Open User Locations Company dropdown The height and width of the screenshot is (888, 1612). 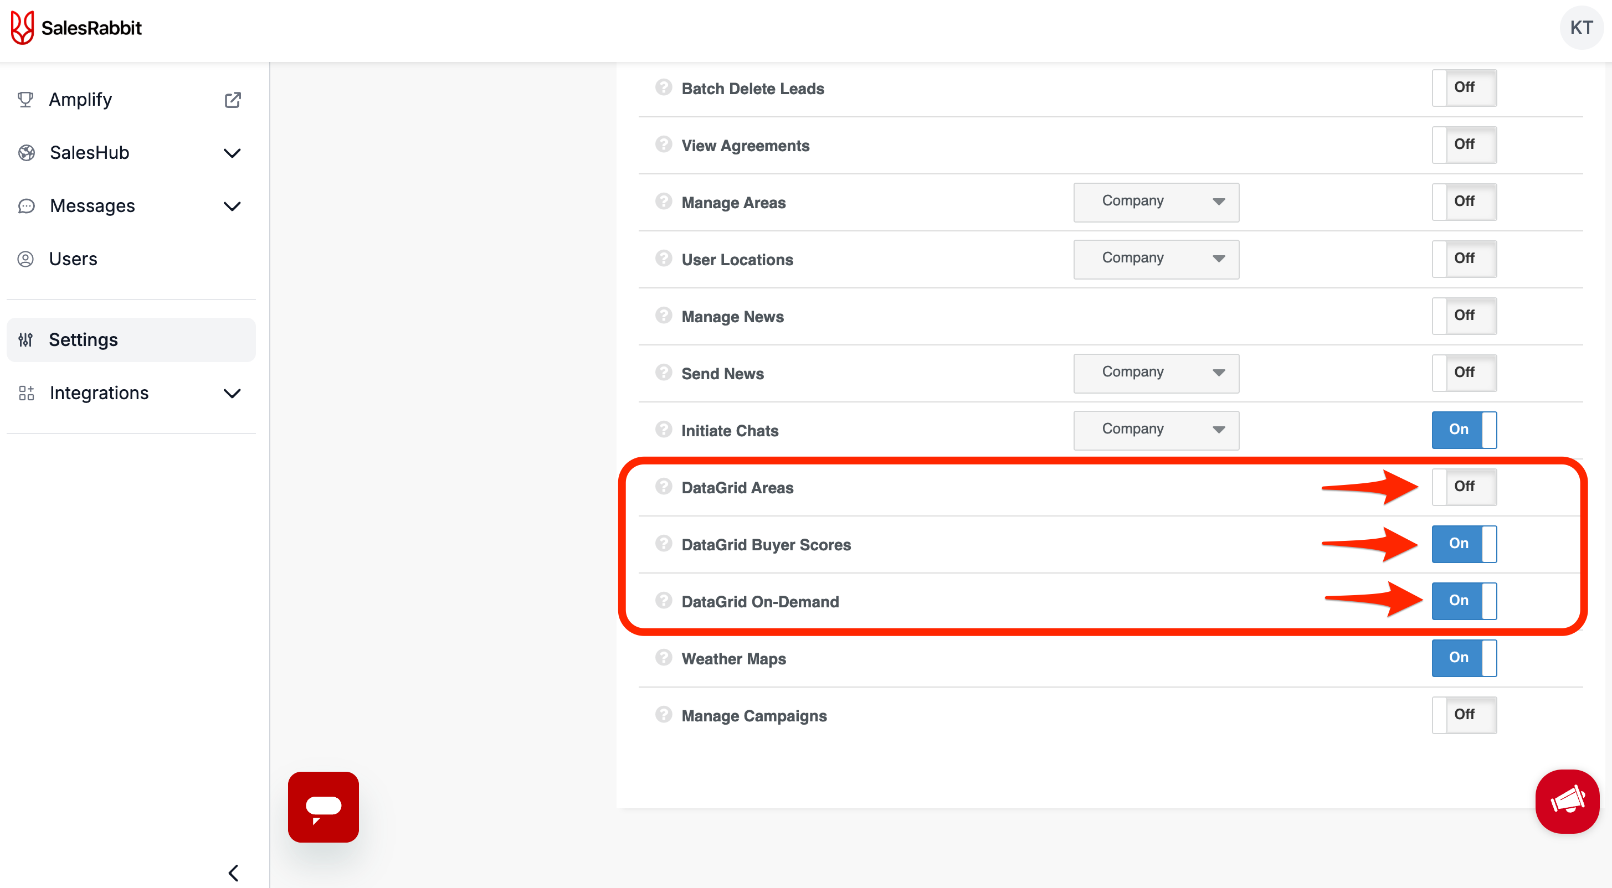tap(1156, 259)
